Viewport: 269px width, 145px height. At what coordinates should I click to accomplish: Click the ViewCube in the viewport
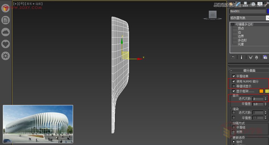[212, 14]
